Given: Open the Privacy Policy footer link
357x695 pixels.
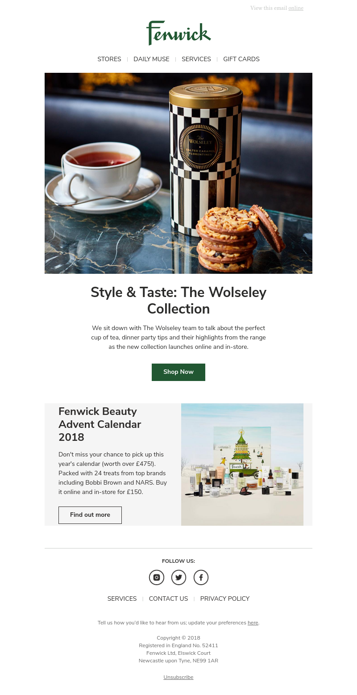Looking at the screenshot, I should pos(225,599).
